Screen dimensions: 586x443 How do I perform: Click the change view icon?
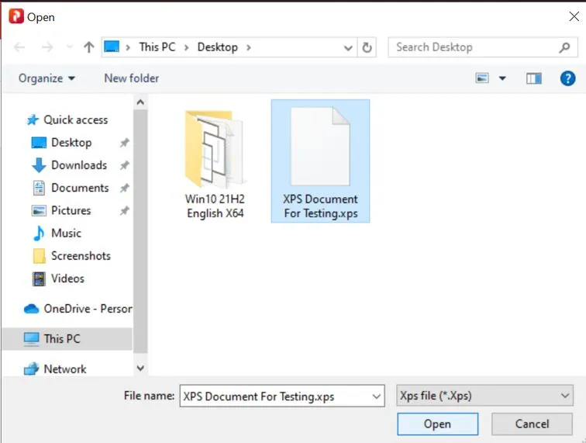point(483,78)
